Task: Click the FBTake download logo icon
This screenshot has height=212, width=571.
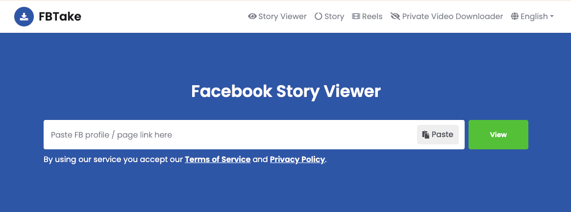Action: pyautogui.click(x=24, y=17)
